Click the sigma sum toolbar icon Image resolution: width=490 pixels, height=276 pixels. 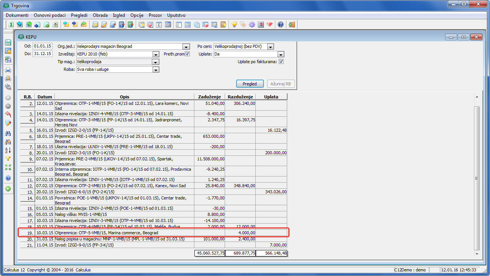coord(159,25)
